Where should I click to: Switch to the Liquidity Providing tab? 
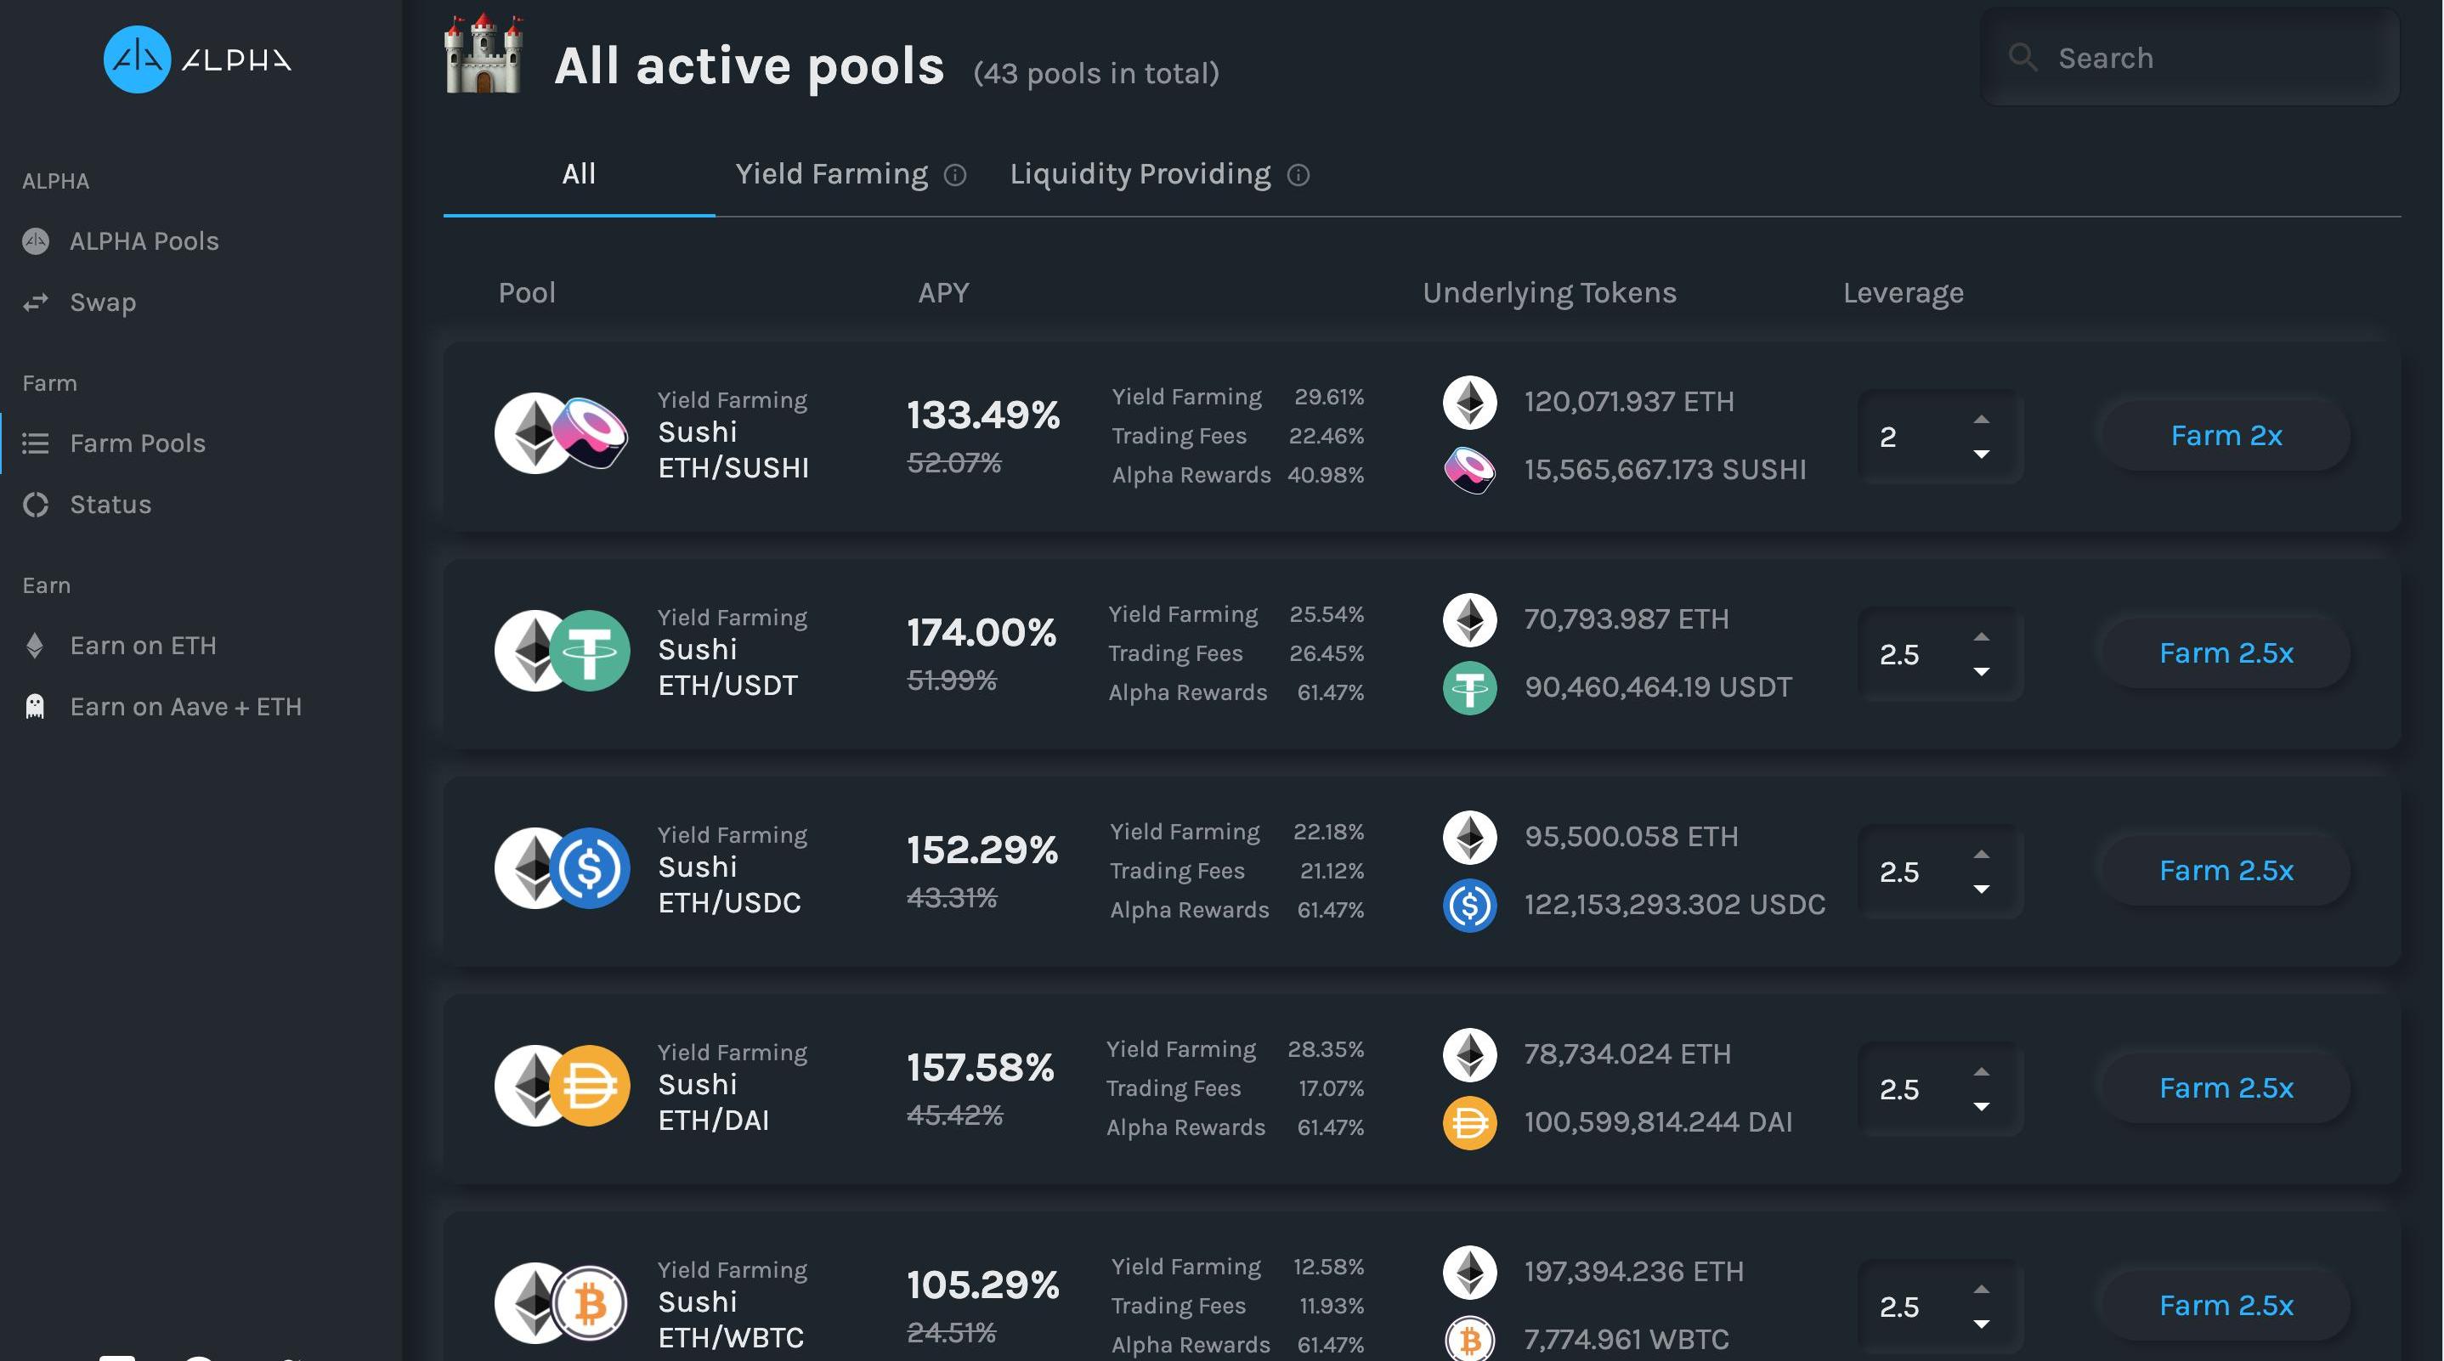(x=1140, y=174)
